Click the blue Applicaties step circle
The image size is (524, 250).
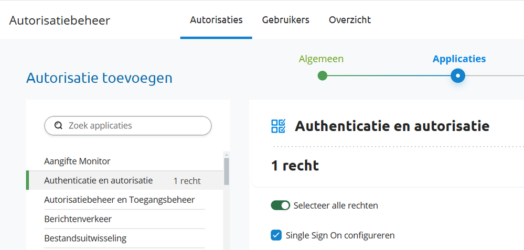coord(458,76)
